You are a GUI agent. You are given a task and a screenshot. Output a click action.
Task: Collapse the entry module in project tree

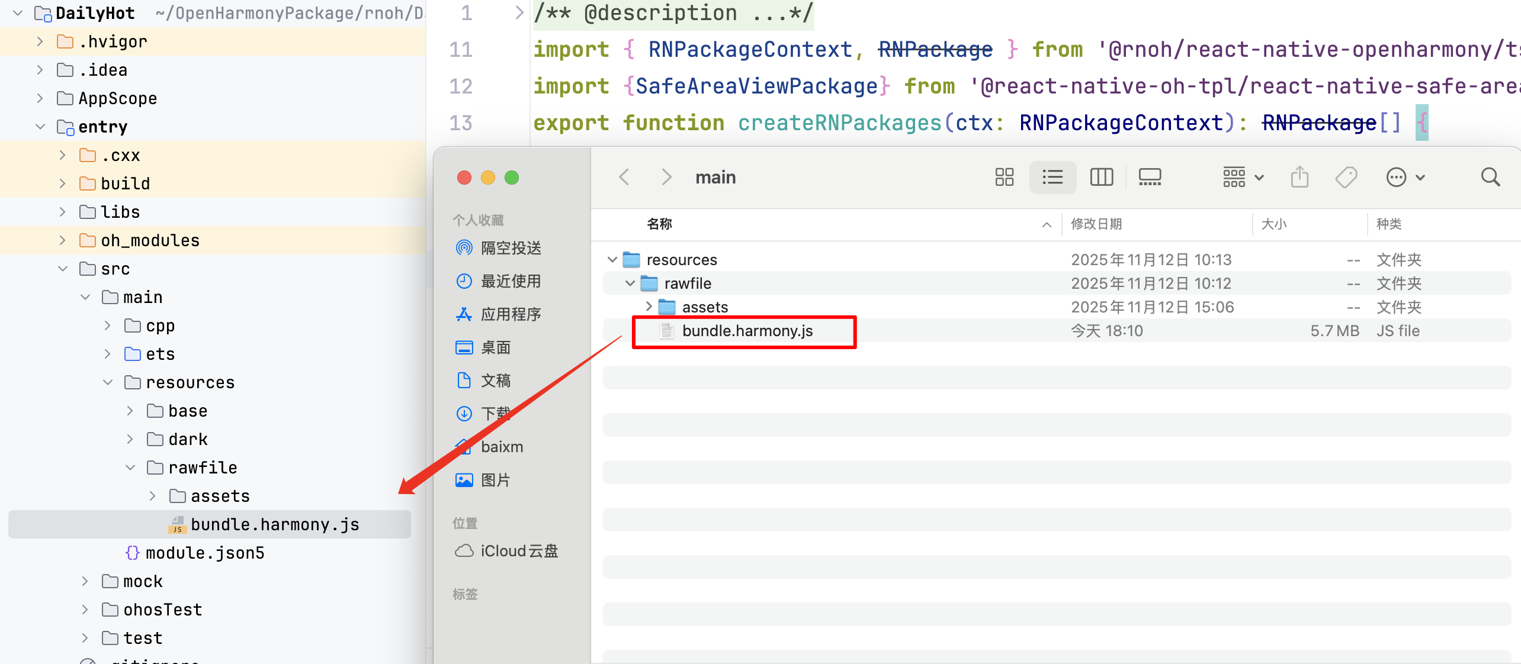(40, 127)
